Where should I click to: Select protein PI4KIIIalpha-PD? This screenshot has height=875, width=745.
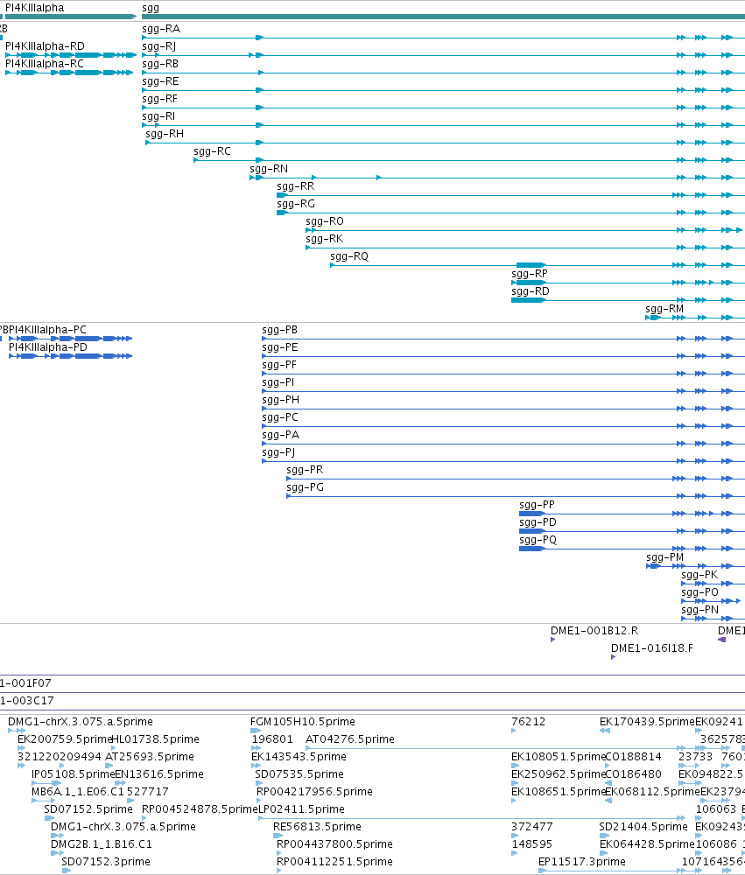click(48, 347)
